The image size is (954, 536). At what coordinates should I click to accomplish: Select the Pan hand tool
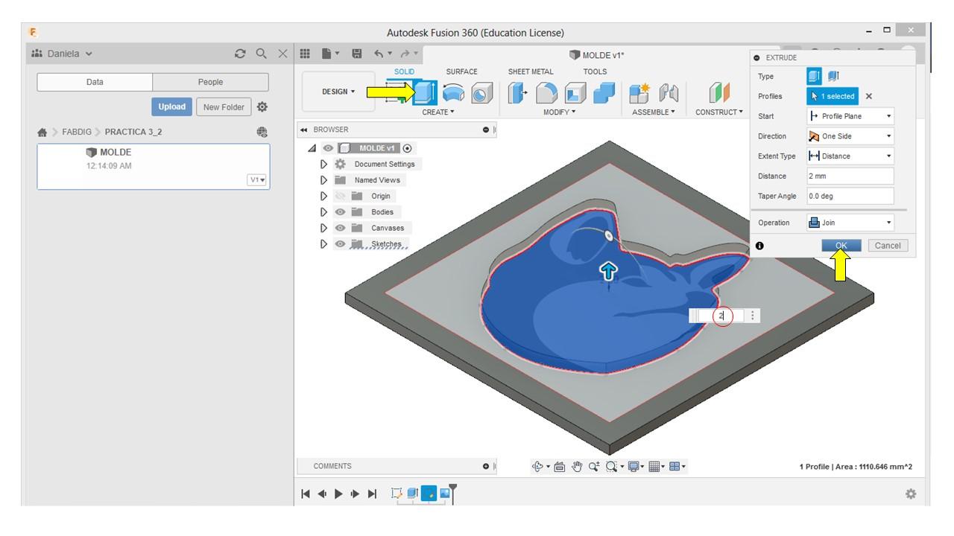(x=575, y=467)
